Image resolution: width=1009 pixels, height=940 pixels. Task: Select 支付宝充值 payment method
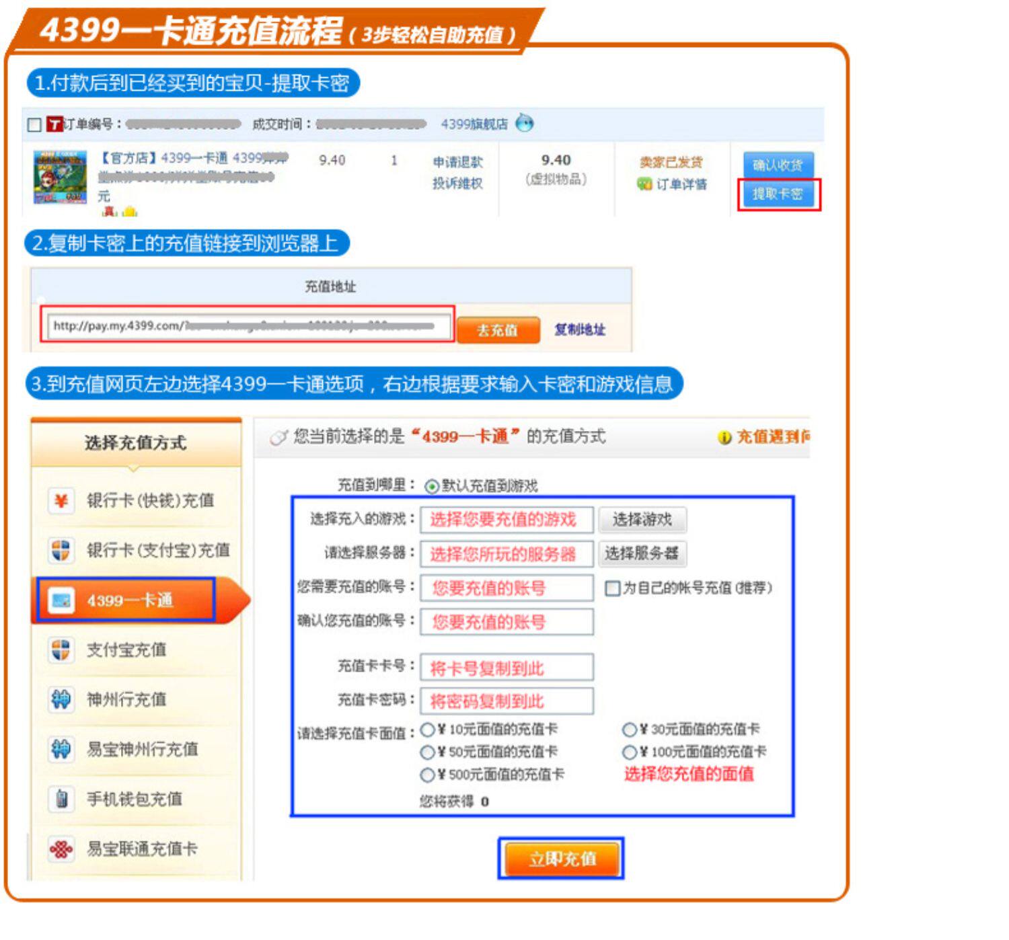(137, 650)
